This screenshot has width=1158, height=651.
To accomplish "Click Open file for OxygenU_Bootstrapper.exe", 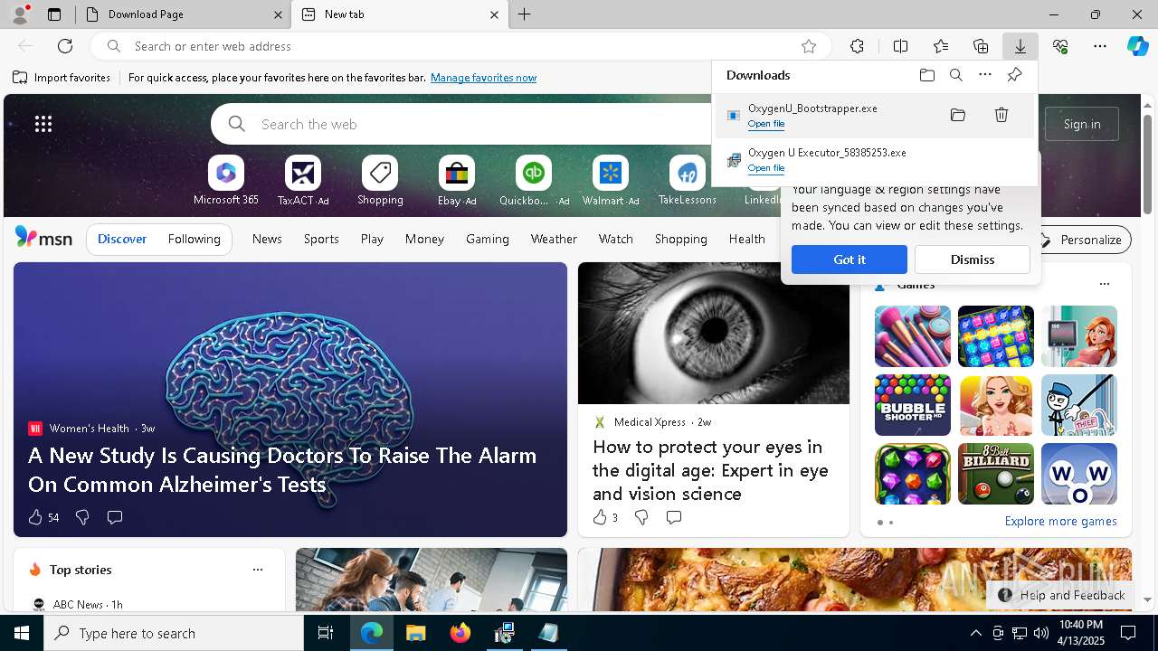I will point(766,124).
